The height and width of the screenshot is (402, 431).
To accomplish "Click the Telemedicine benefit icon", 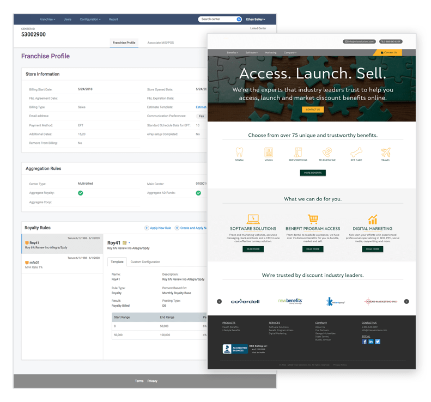I will 327,152.
